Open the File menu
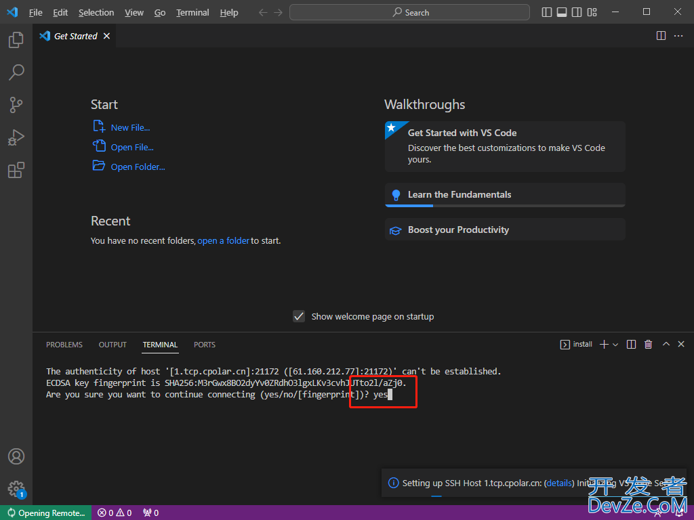 coord(36,12)
